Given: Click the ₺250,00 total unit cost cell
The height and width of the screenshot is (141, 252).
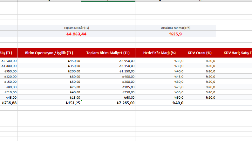Looking at the screenshot, I should pos(108,92).
